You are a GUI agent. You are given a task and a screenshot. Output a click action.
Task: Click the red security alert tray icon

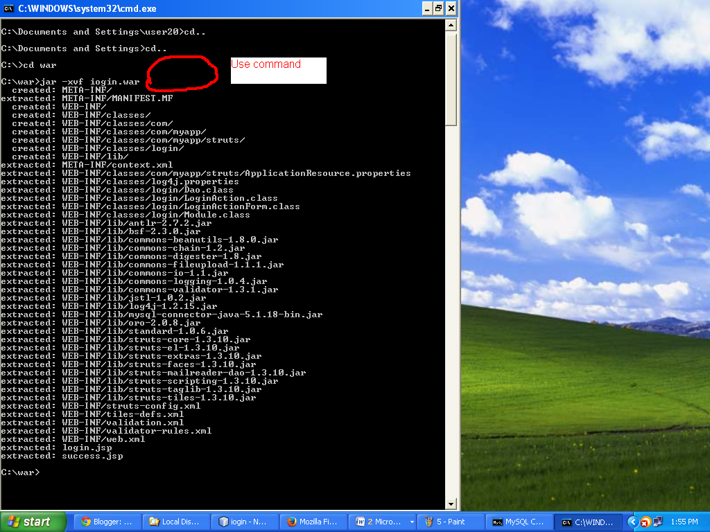[646, 522]
